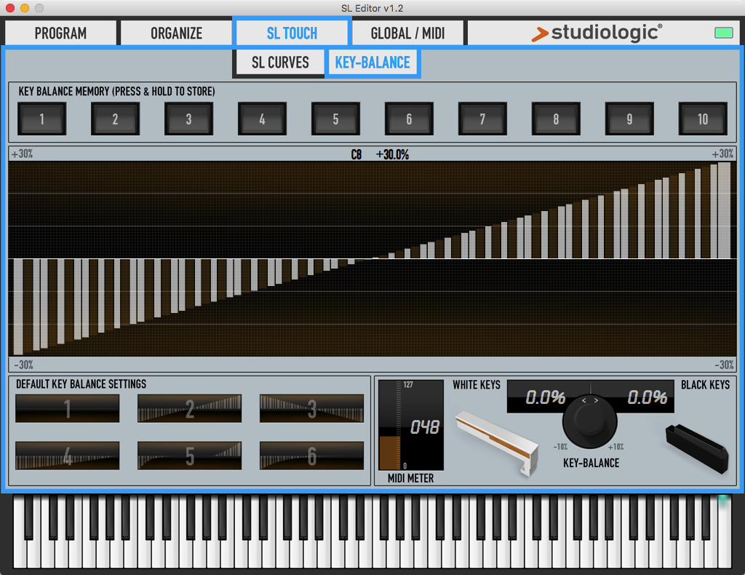
Task: Click the C8 note label above graph
Action: pyautogui.click(x=356, y=154)
